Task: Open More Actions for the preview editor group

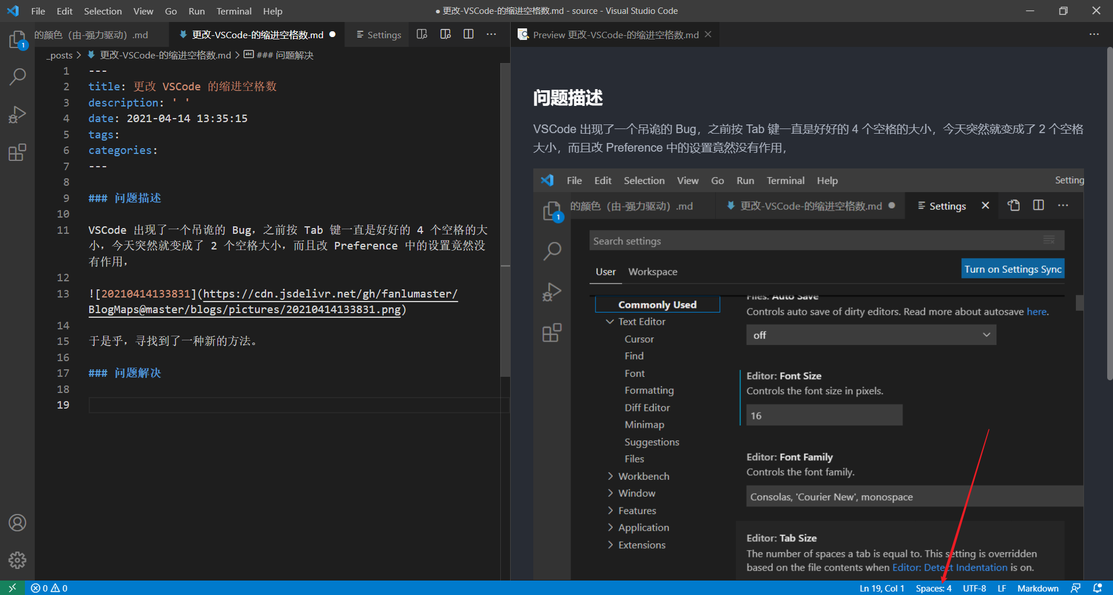Action: 1094,35
